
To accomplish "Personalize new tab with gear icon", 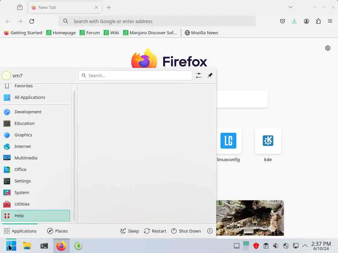I will click(x=328, y=48).
